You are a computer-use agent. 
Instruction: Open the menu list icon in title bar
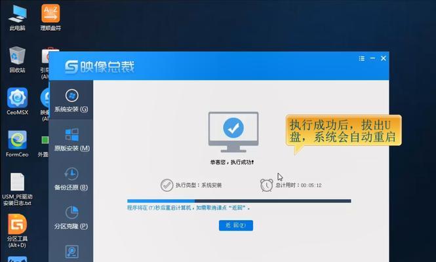tap(361, 58)
